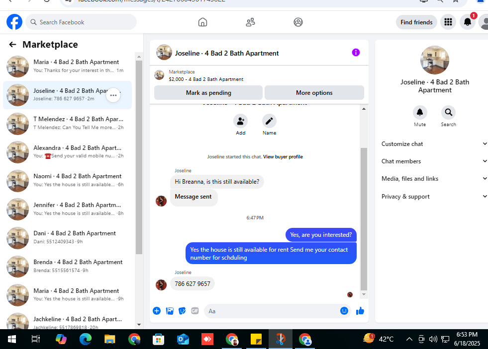Click More options button

pyautogui.click(x=314, y=92)
